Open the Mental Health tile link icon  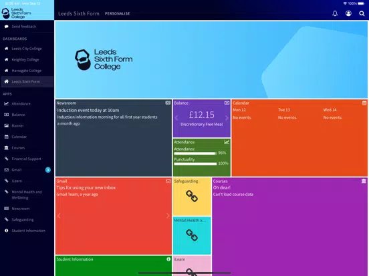[x=192, y=235]
